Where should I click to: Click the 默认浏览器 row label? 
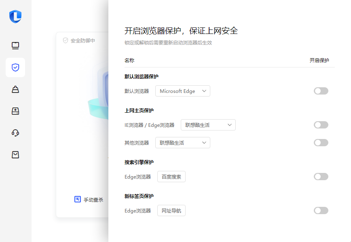pos(137,91)
